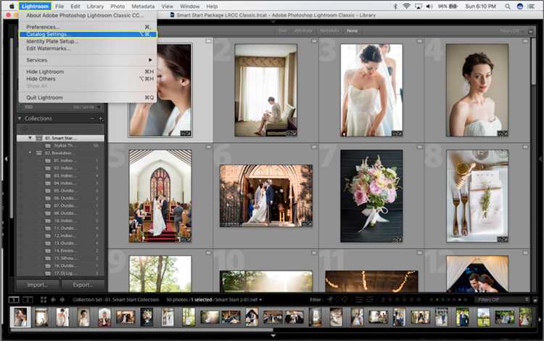The width and height of the screenshot is (544, 341).
Task: Click the plus icon in Collections header
Action: click(101, 119)
